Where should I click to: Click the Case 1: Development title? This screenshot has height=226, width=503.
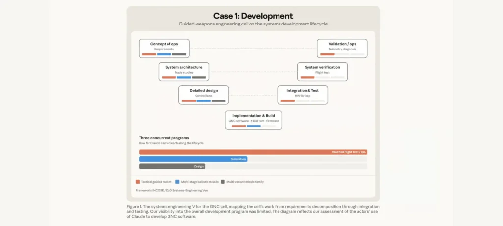pos(253,16)
